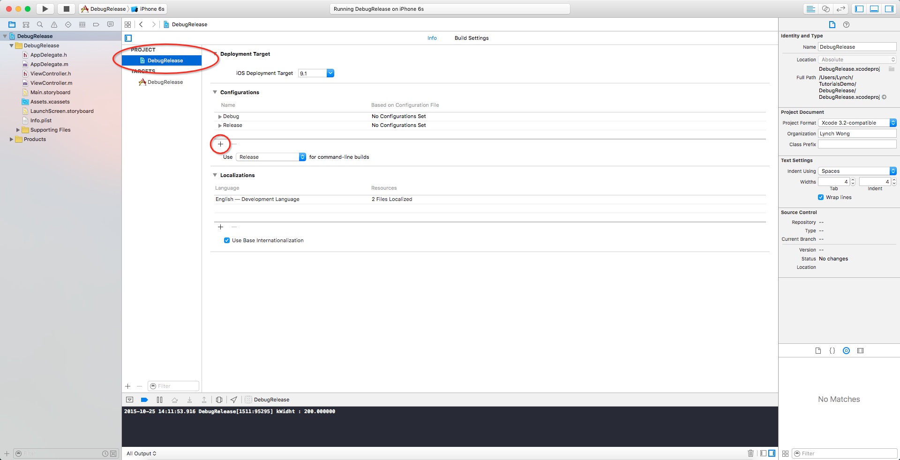Switch to the Build Settings tab

tap(472, 38)
